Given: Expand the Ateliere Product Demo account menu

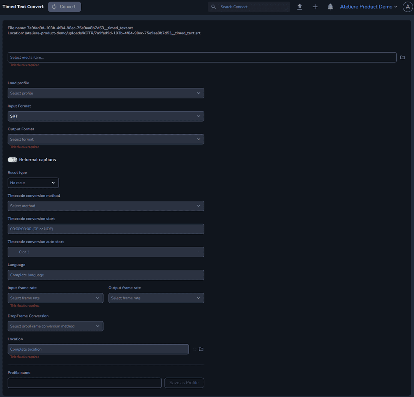Looking at the screenshot, I should click(x=368, y=7).
